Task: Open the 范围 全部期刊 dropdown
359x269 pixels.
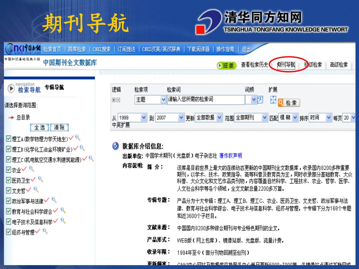Action: click(251, 118)
